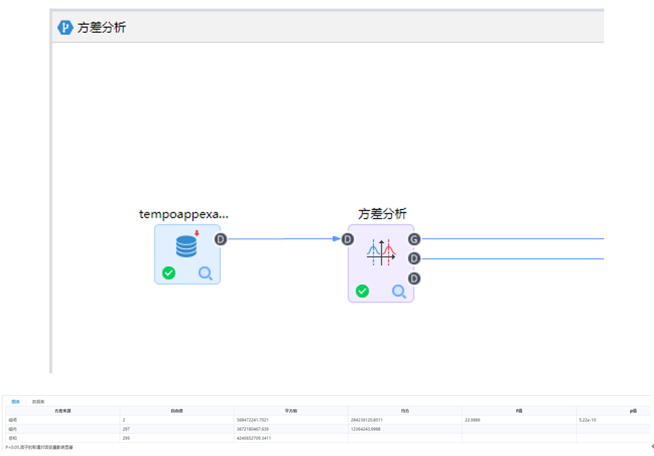Click the tempoappexa... node title label
The image size is (654, 456).
(x=184, y=214)
